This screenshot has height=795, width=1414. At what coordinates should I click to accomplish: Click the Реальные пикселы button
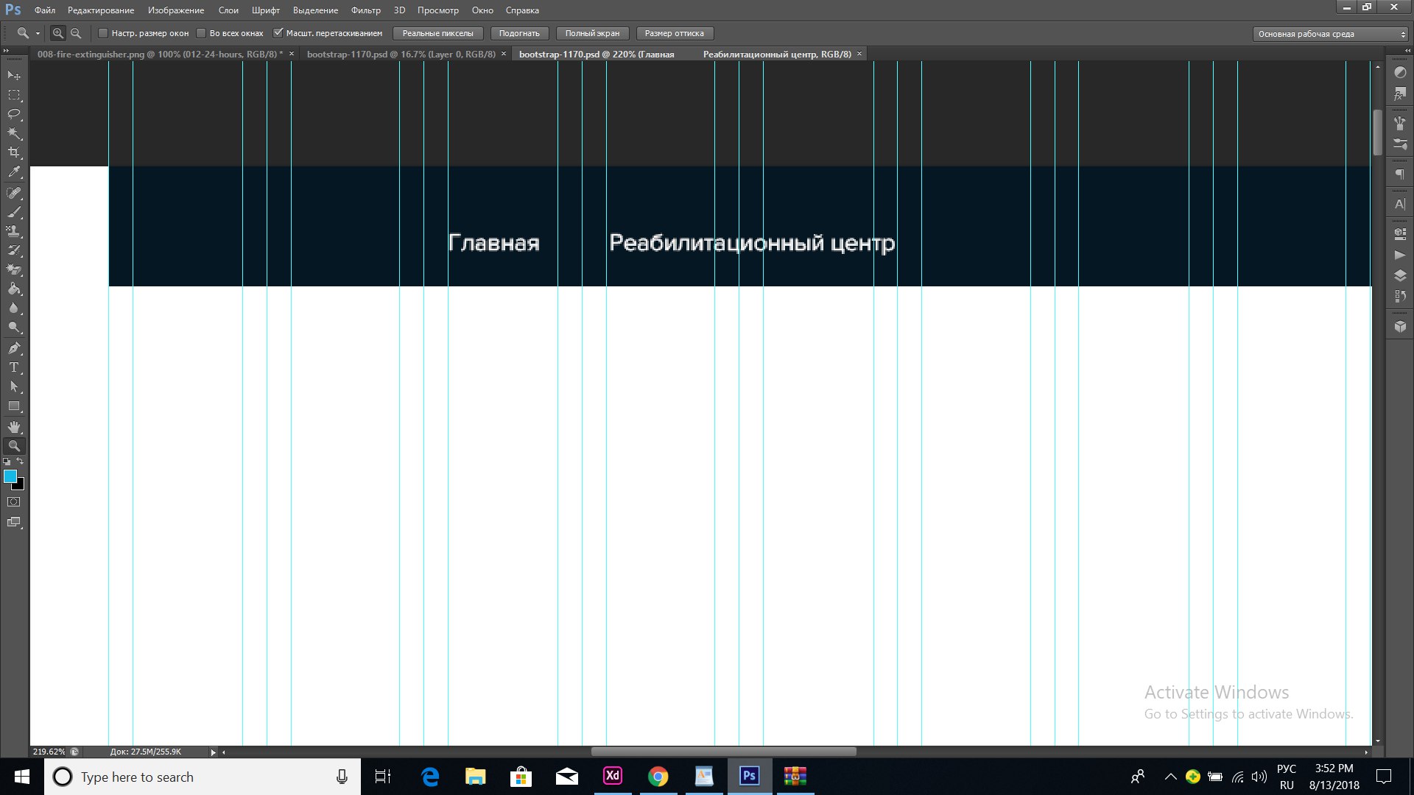pos(437,34)
